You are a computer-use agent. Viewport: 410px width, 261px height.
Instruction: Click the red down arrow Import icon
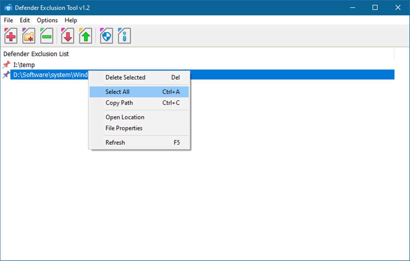point(68,35)
